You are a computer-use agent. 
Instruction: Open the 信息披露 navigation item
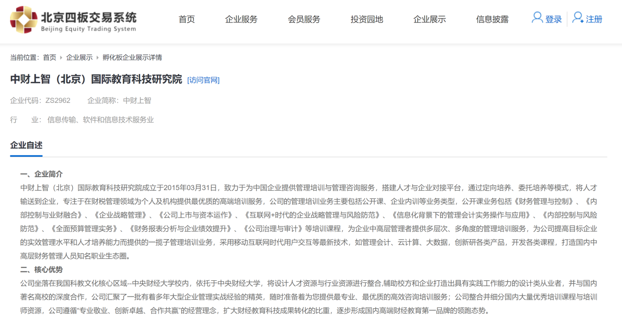pos(492,19)
